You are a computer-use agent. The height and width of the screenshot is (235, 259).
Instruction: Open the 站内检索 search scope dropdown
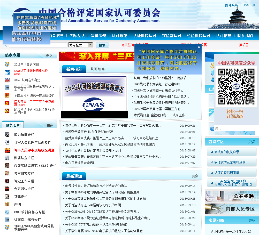coord(80,45)
